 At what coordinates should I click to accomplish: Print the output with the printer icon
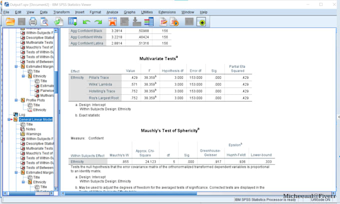(33, 22)
